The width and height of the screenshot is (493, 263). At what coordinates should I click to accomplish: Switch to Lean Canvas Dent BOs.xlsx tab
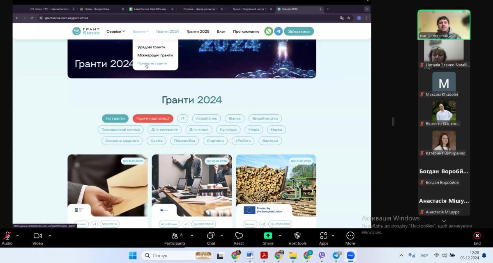pos(150,9)
